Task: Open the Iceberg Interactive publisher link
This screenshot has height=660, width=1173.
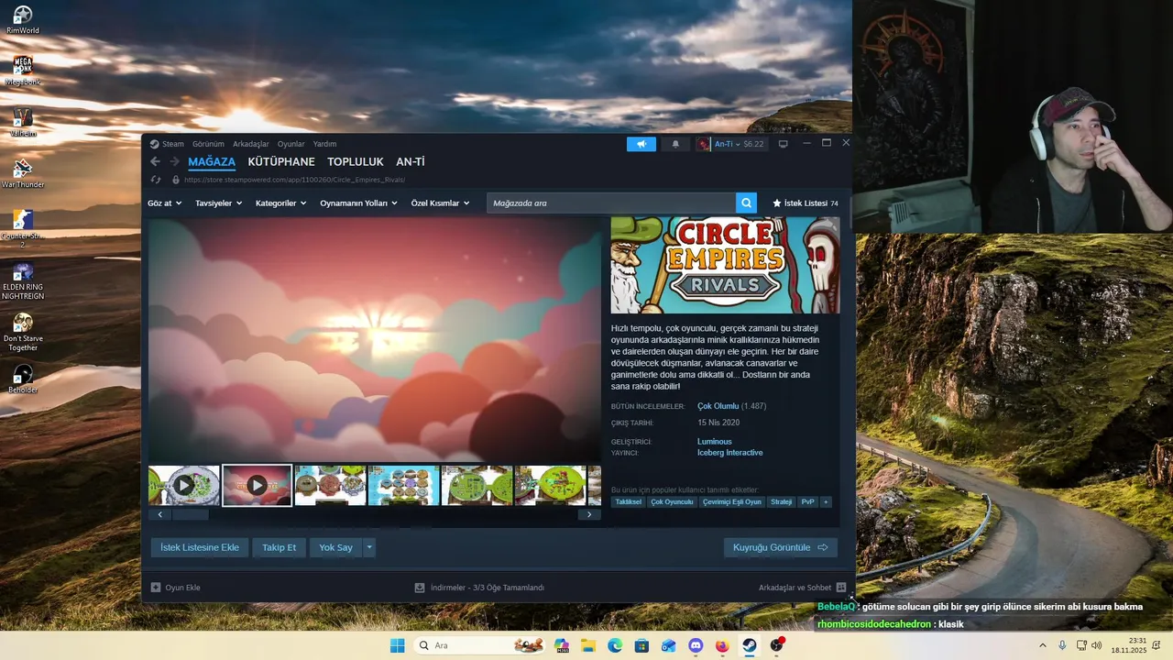Action: click(730, 453)
